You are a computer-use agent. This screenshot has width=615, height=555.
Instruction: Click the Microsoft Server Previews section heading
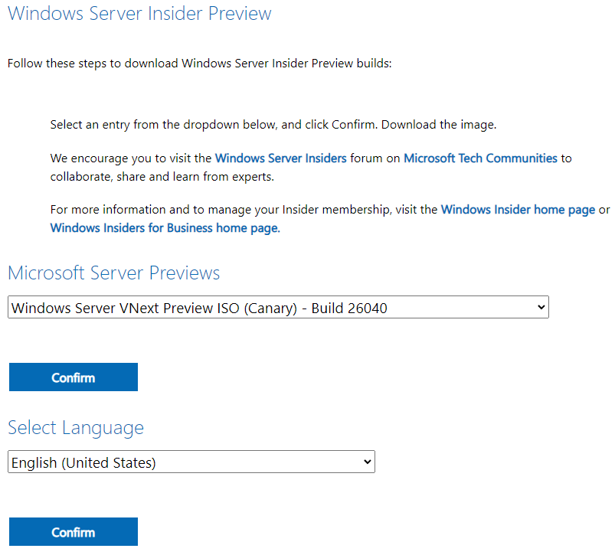tap(113, 273)
